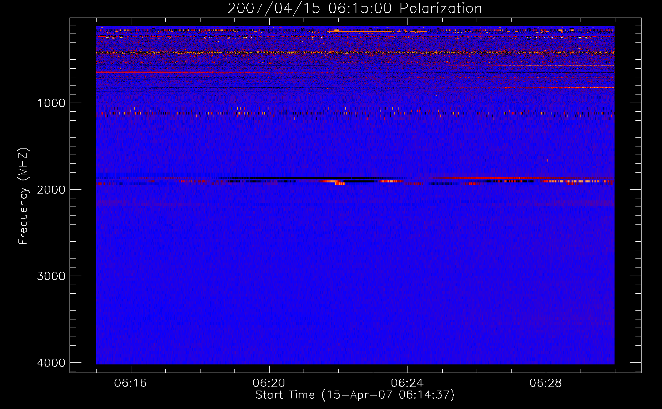Click the 06:16 time tick label

[x=131, y=383]
